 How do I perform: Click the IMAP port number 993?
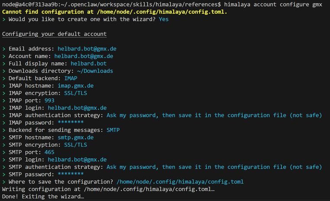tap(49, 101)
